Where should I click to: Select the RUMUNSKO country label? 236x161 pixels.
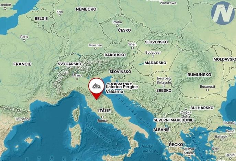coord(199,75)
